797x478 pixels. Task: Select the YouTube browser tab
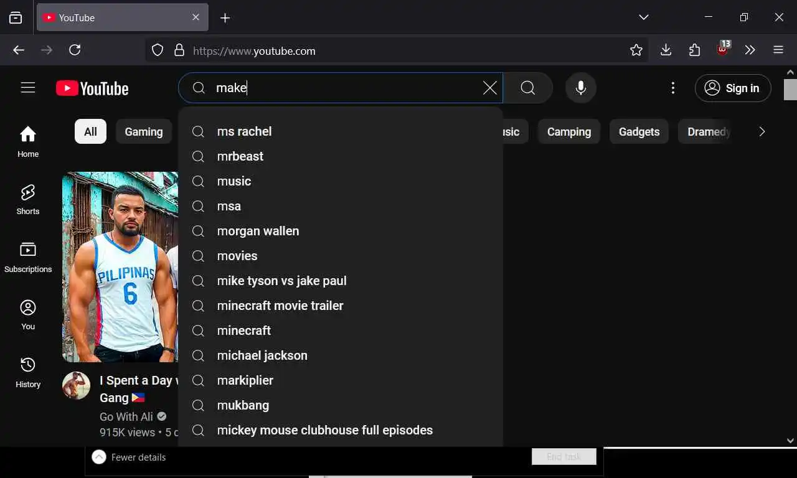[x=123, y=17]
